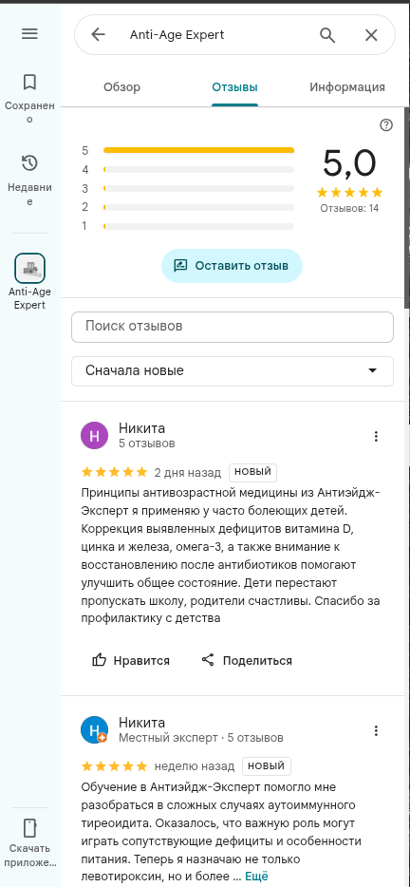Click the Поиск отзывов input field
Image resolution: width=410 pixels, height=887 pixels.
point(233,327)
